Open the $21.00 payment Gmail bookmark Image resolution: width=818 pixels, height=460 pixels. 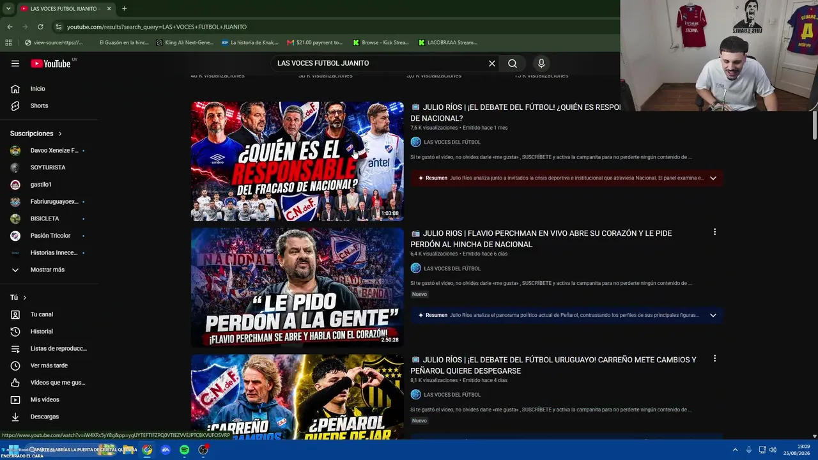(315, 43)
